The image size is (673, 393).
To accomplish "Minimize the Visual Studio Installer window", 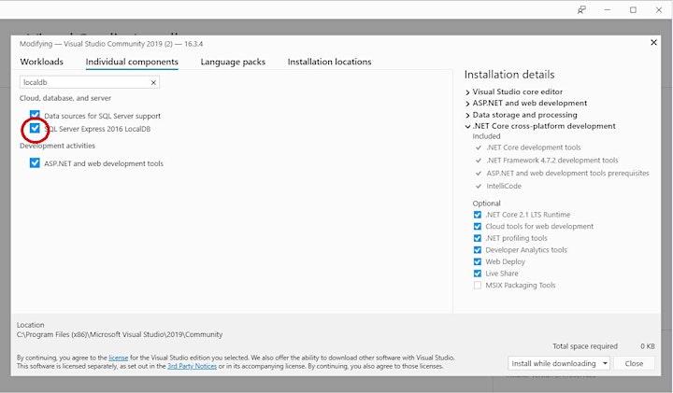I will coord(607,10).
